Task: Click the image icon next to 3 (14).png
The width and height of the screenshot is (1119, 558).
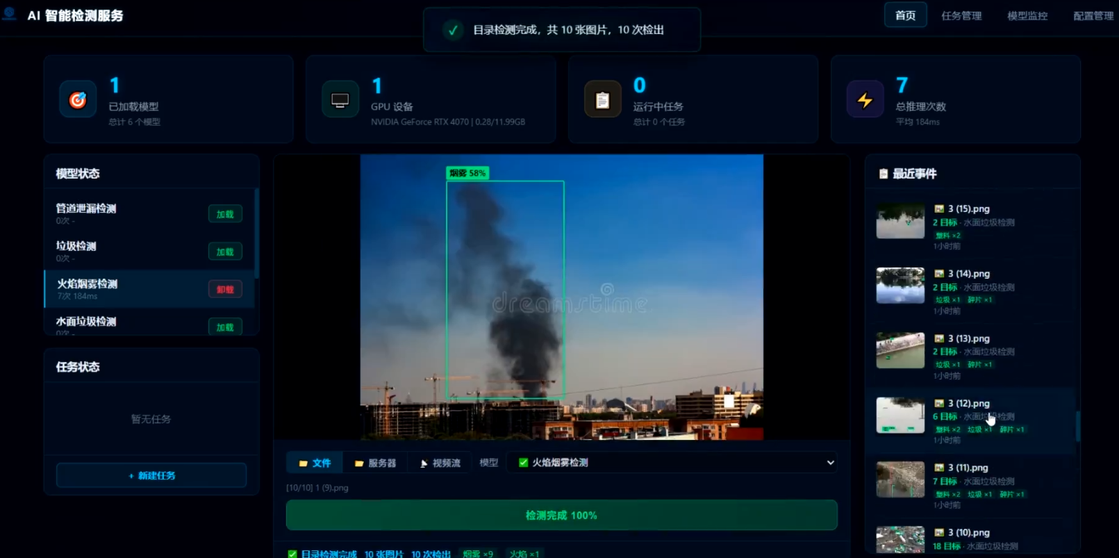Action: click(x=939, y=274)
